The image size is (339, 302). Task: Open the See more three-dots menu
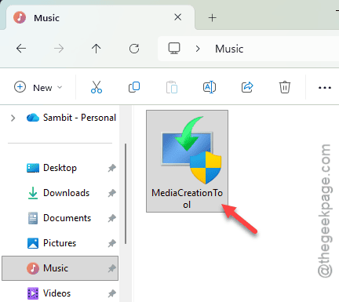pyautogui.click(x=325, y=88)
